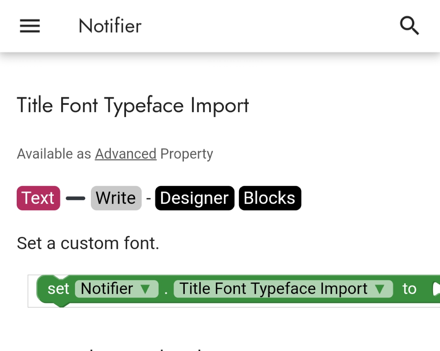The height and width of the screenshot is (351, 440).
Task: Click the Title Font Typeface Import heading
Action: [133, 105]
